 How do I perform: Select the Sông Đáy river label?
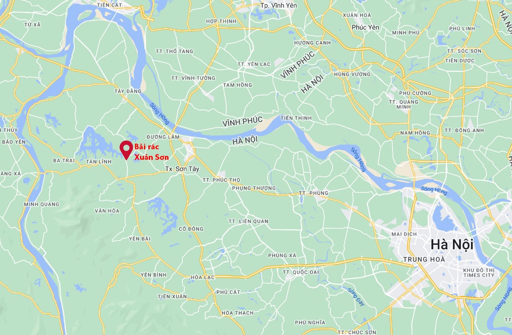[356, 297]
